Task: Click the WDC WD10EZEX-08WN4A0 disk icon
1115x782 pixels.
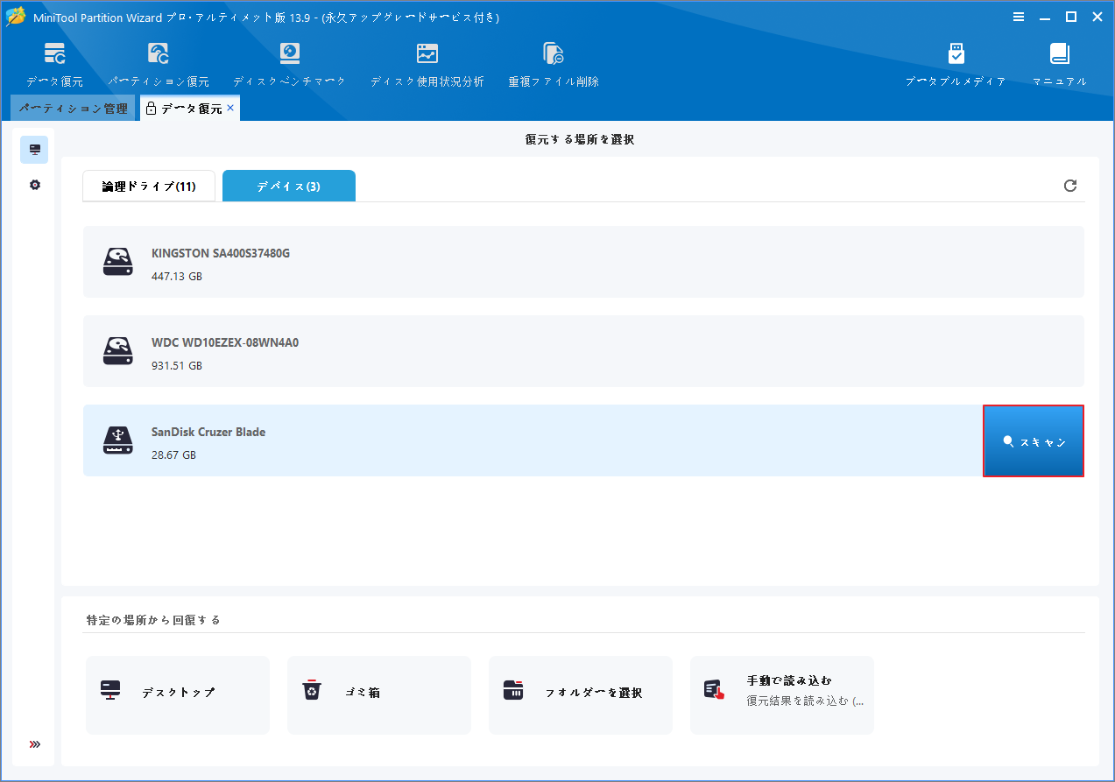Action: point(118,351)
